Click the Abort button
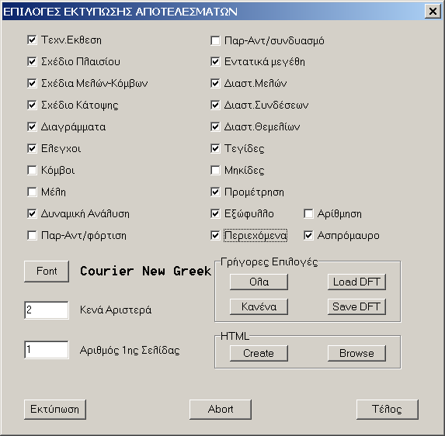 pyautogui.click(x=221, y=410)
